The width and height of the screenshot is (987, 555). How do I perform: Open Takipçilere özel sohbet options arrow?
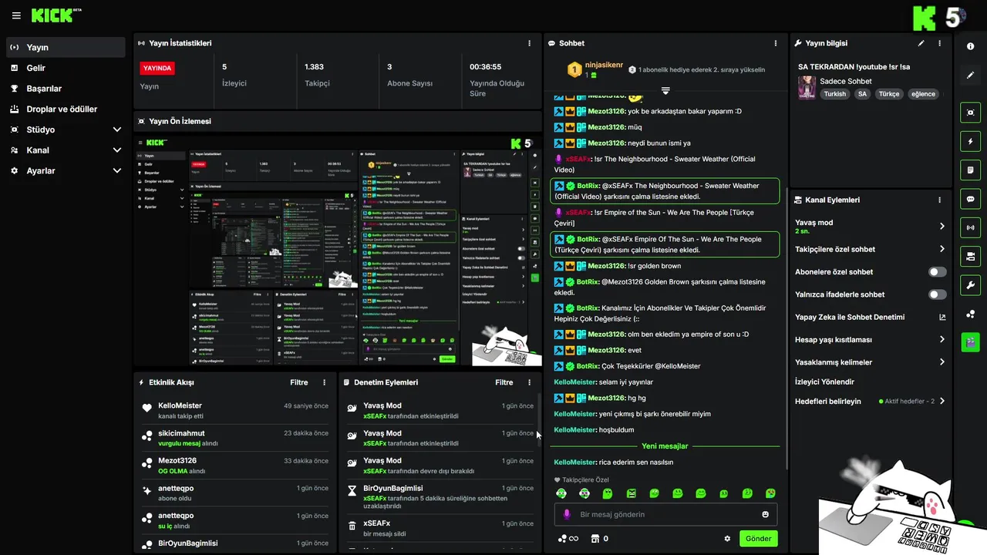tap(942, 249)
